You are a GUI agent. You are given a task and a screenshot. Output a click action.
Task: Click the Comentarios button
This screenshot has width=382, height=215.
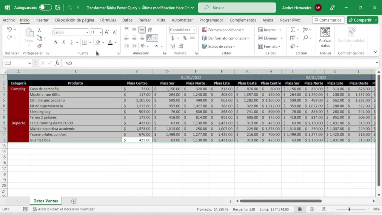pyautogui.click(x=328, y=20)
